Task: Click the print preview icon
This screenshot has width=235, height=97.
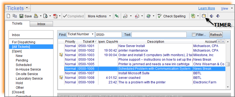Action: [x=45, y=16]
